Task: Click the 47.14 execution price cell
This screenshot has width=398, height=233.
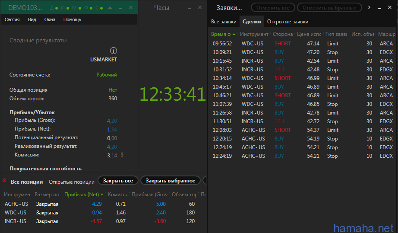Action: [x=313, y=44]
